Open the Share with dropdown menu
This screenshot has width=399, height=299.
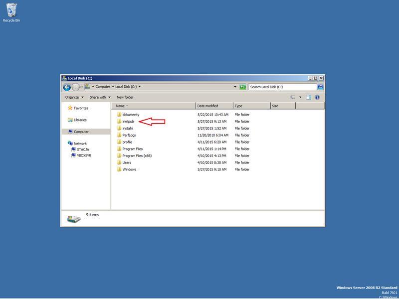pos(100,97)
